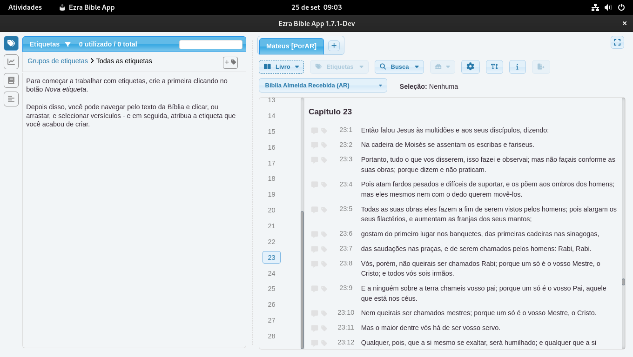This screenshot has height=357, width=633.
Task: Open the app settings gear
Action: (470, 66)
